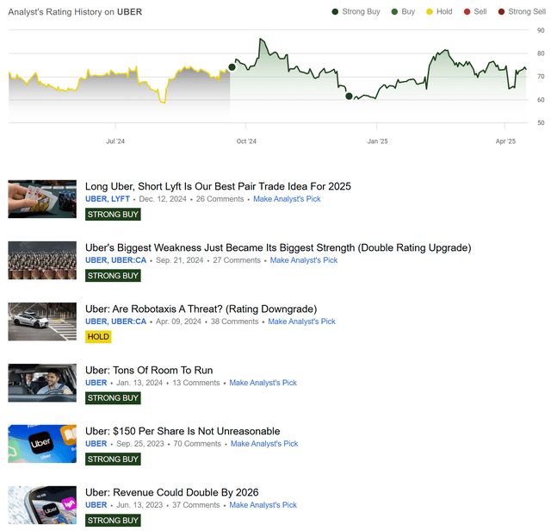Click Make Analyst's Pick on Apr. 09 article
This screenshot has width=551, height=531.
point(302,322)
